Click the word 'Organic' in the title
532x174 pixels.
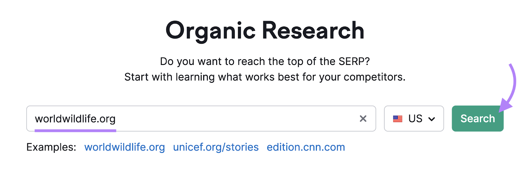210,31
